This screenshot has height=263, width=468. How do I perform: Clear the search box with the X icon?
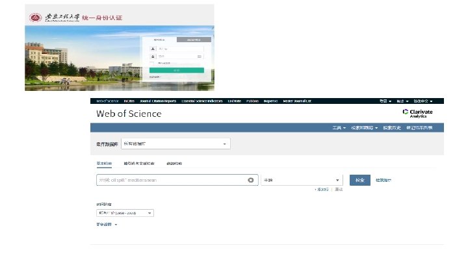[x=251, y=180]
